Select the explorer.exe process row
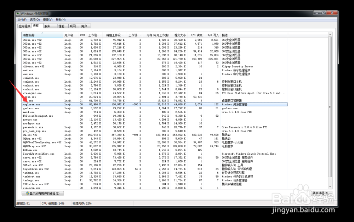 155,105
